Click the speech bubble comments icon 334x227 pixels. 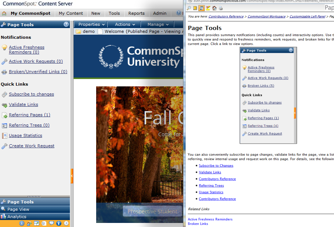[x=51, y=223]
